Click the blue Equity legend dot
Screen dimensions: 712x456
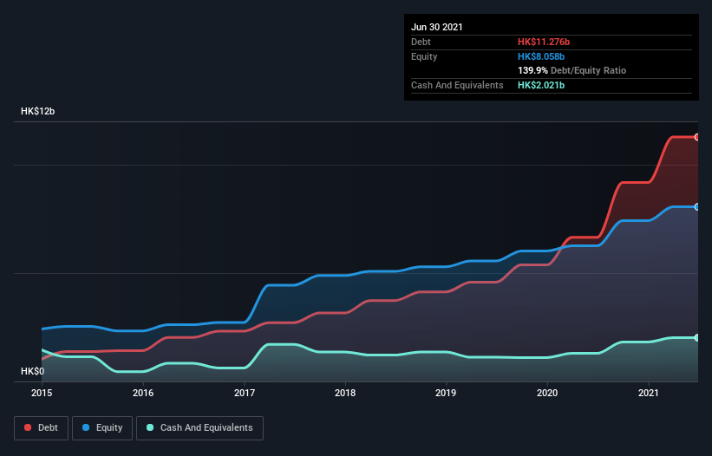tap(86, 427)
